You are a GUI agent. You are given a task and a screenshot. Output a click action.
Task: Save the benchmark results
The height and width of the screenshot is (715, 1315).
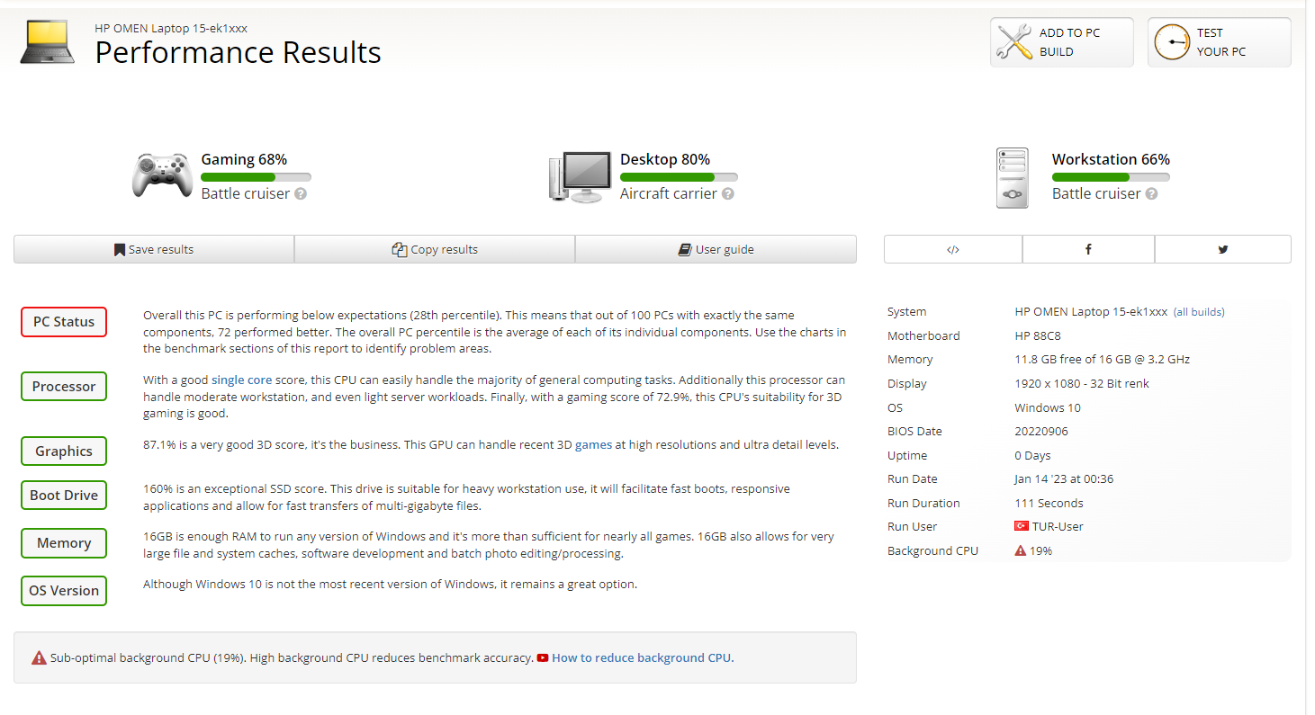pos(154,249)
